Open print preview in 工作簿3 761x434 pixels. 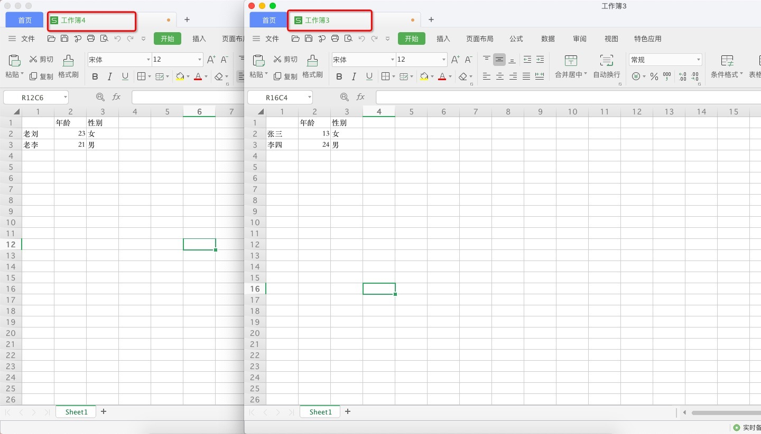click(x=348, y=38)
